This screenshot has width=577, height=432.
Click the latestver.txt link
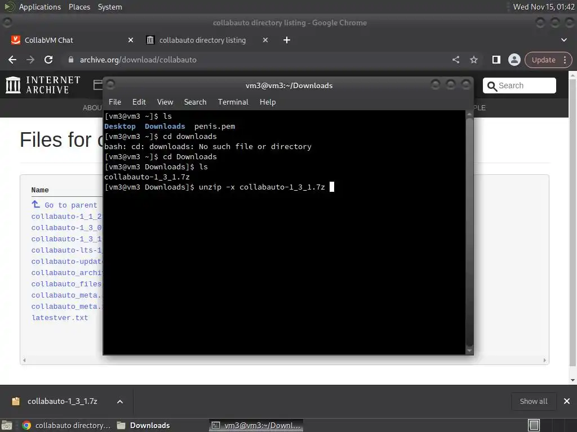(x=60, y=318)
